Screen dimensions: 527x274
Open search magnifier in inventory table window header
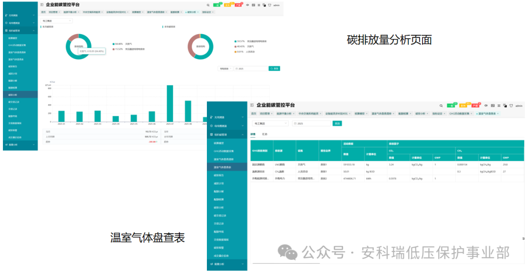441,105
